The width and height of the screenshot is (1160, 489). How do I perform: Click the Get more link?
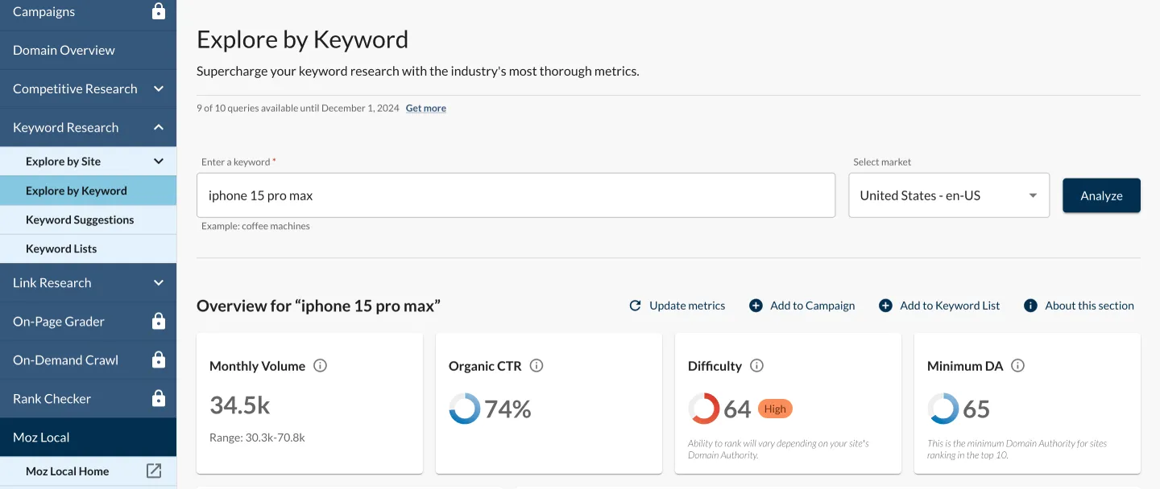pos(425,107)
